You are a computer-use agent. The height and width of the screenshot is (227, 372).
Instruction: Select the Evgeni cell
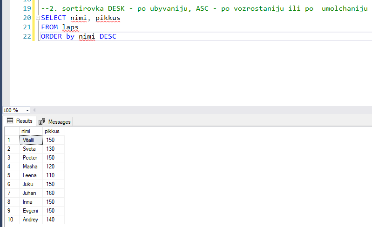tap(31, 211)
